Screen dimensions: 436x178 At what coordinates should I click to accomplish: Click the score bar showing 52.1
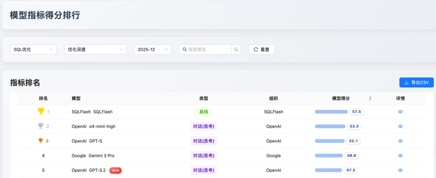[x=330, y=141]
